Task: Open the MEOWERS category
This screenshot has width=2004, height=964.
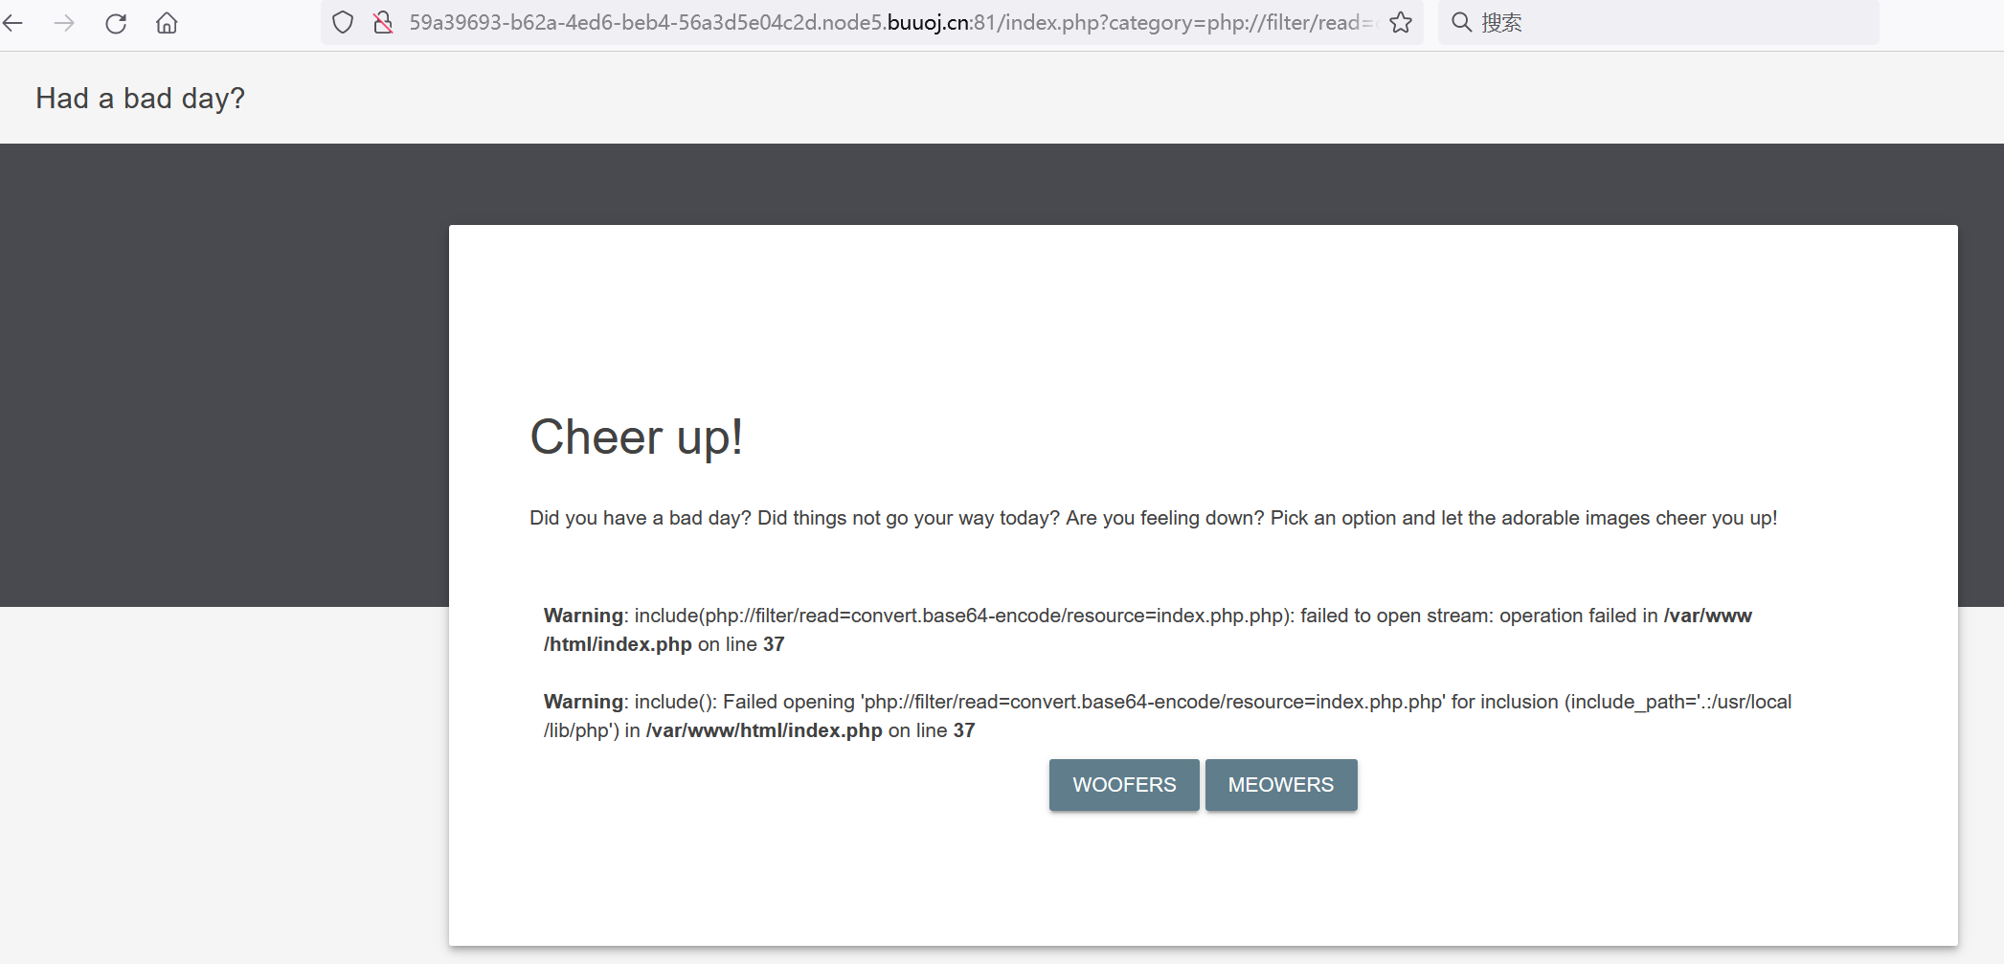Action: click(1281, 785)
